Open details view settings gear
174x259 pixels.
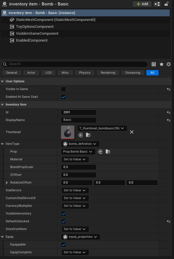point(169,64)
